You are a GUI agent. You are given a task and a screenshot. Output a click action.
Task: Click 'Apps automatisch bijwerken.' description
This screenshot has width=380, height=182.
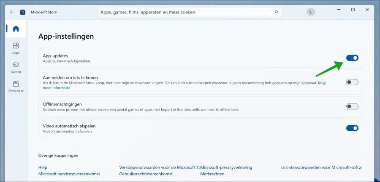click(x=67, y=61)
